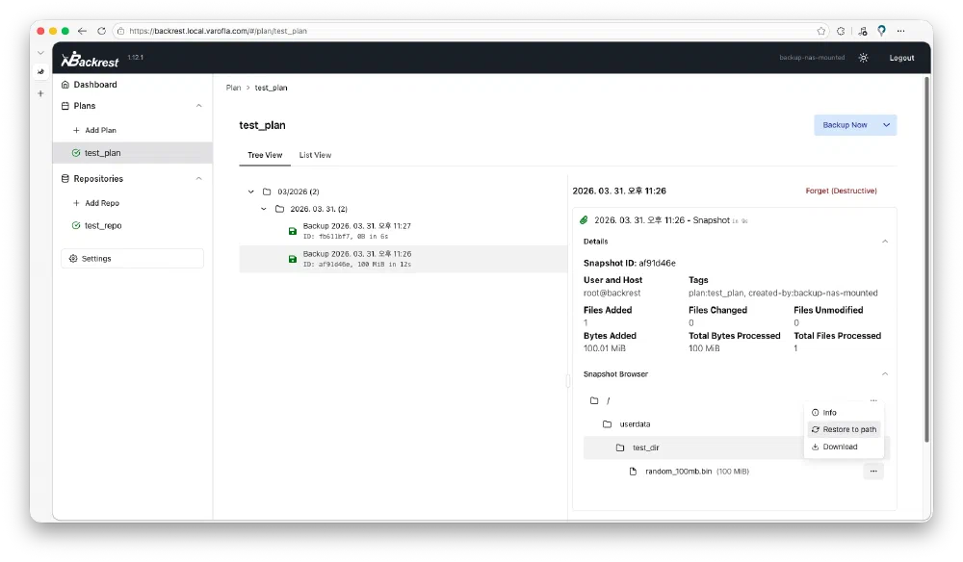Choose Restore to path from menu
Viewport: 963px width, 562px height.
(x=844, y=429)
